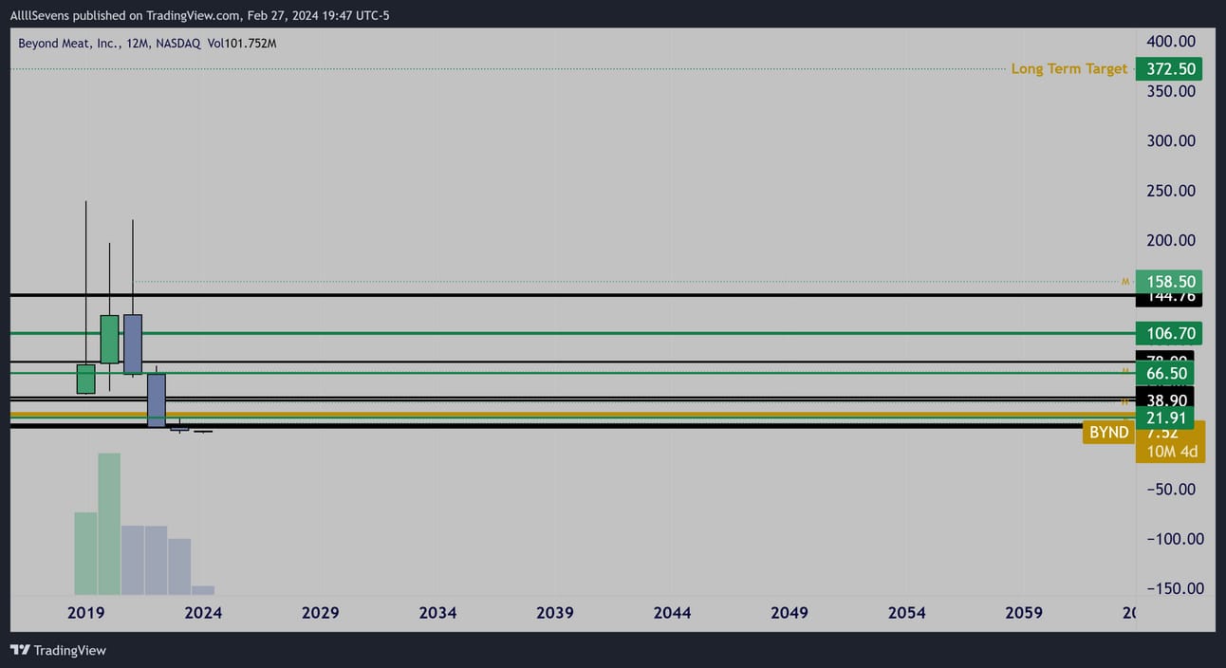Click the Vol101.752M volume readout
Viewport: 1226px width, 668px height.
(x=241, y=43)
